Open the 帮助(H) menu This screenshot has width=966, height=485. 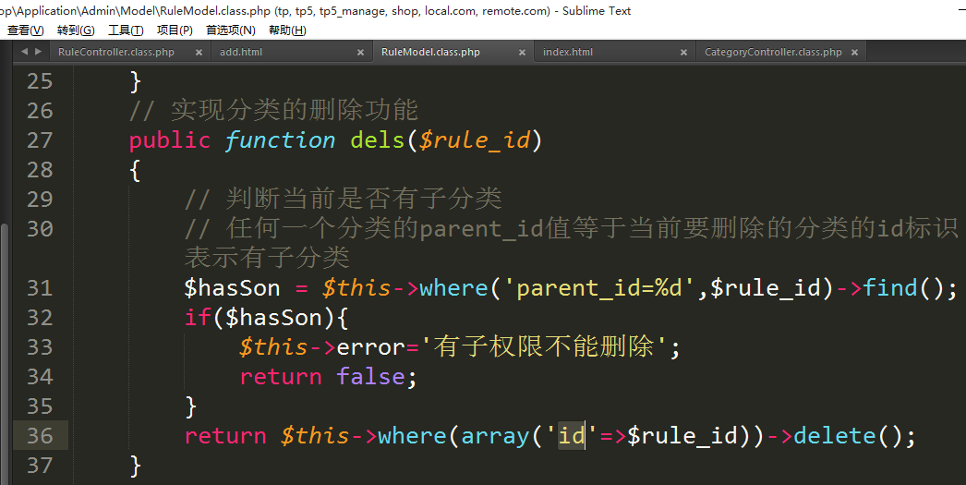(287, 30)
